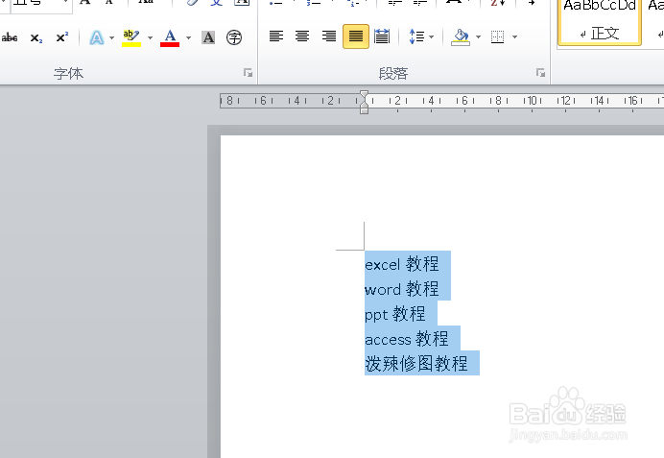Click the line and paragraph spacing icon
This screenshot has width=664, height=458.
(416, 36)
